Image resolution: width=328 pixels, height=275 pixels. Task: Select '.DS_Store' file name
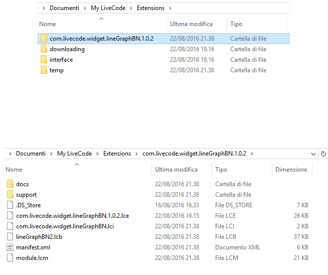(x=28, y=205)
